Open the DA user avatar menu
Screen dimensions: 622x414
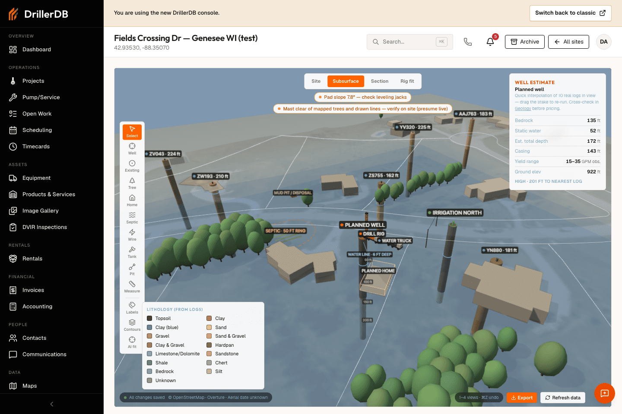[604, 42]
